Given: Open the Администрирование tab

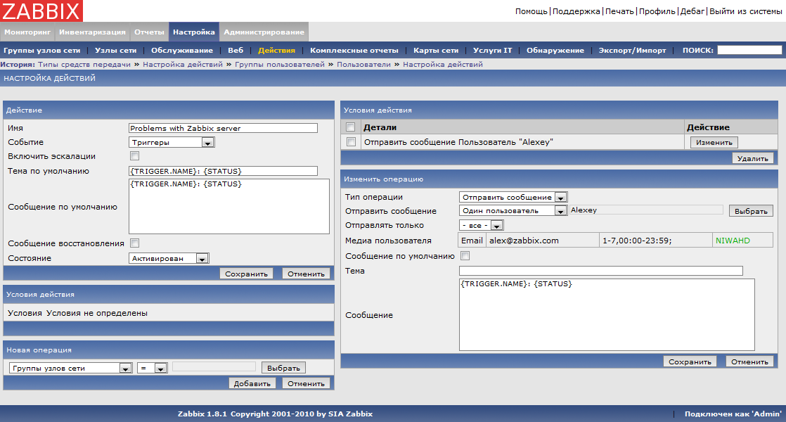Looking at the screenshot, I should coord(264,32).
